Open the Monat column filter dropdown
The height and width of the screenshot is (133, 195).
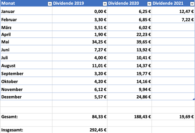coord(50,4)
